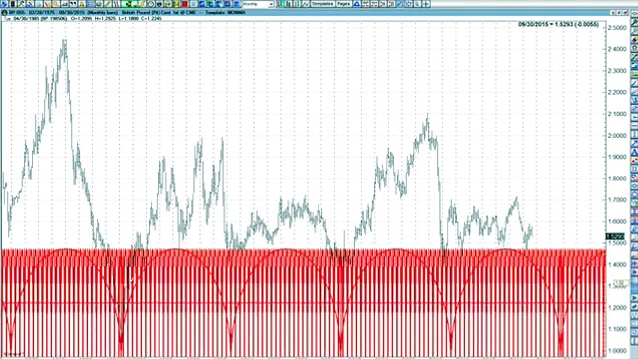
Task: Select the diagonal trend line tool in right toolbar
Action: point(634,82)
